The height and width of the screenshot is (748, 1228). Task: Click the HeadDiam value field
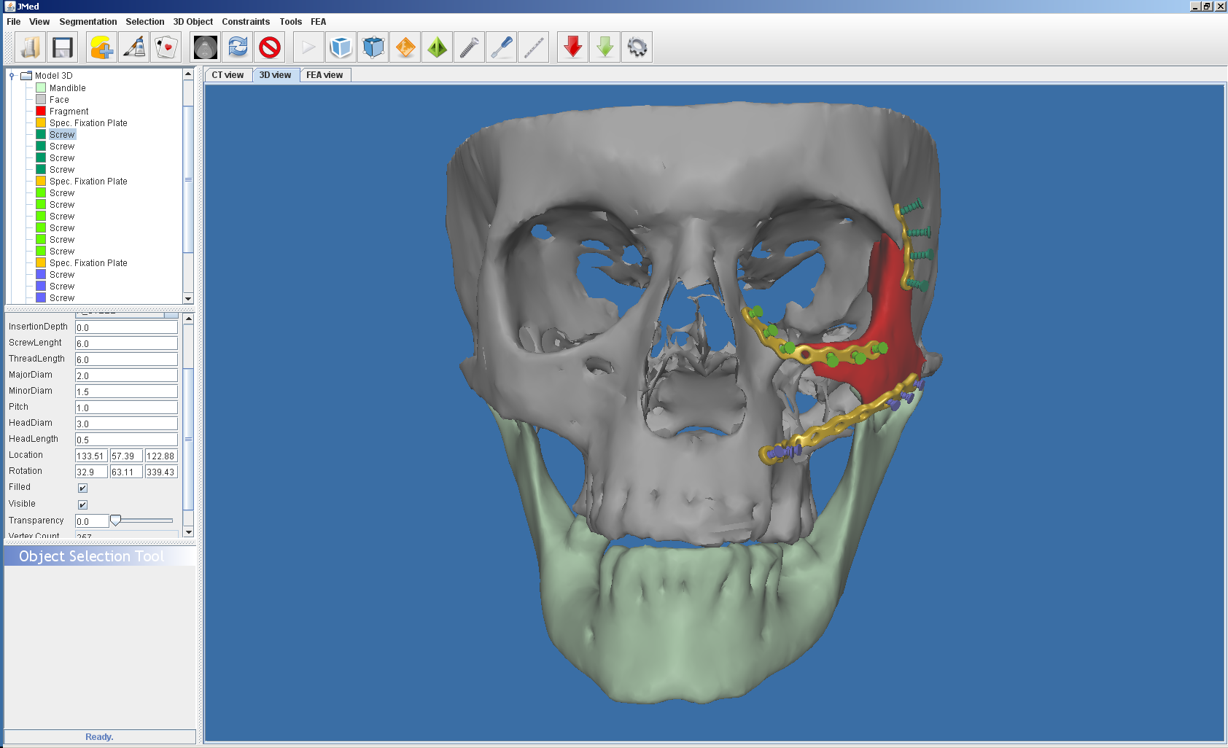tap(126, 424)
